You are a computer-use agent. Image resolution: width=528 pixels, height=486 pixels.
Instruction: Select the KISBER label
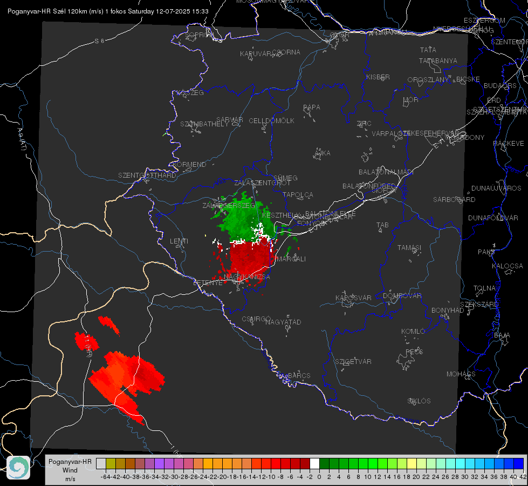point(378,77)
